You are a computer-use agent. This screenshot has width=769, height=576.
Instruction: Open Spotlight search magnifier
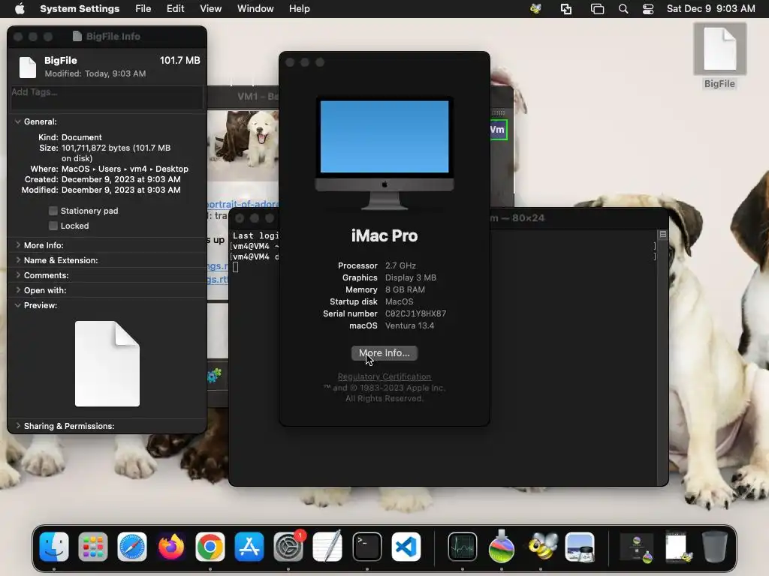coord(623,9)
